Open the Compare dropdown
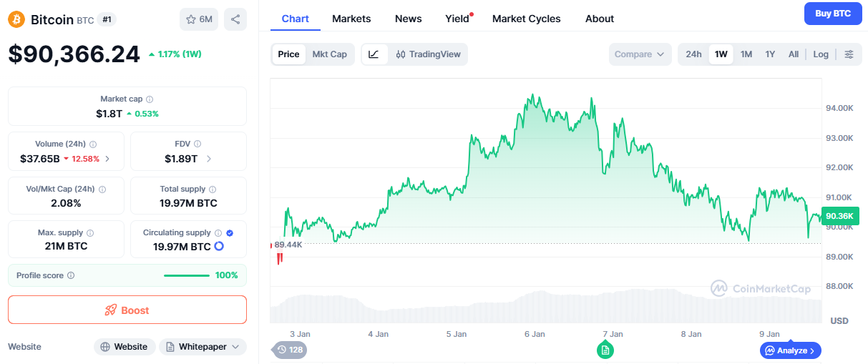Viewport: 868px width, 364px height. point(640,54)
